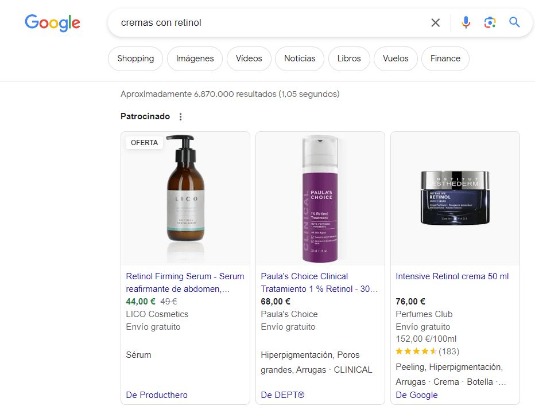Click the 68,00 € price
The image size is (535, 414).
[x=276, y=302]
